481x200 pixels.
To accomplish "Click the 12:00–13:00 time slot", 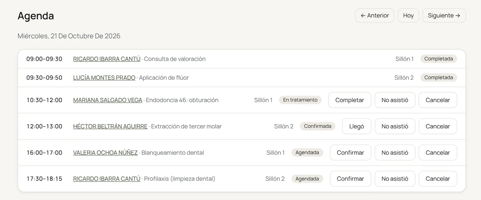I will (x=44, y=126).
